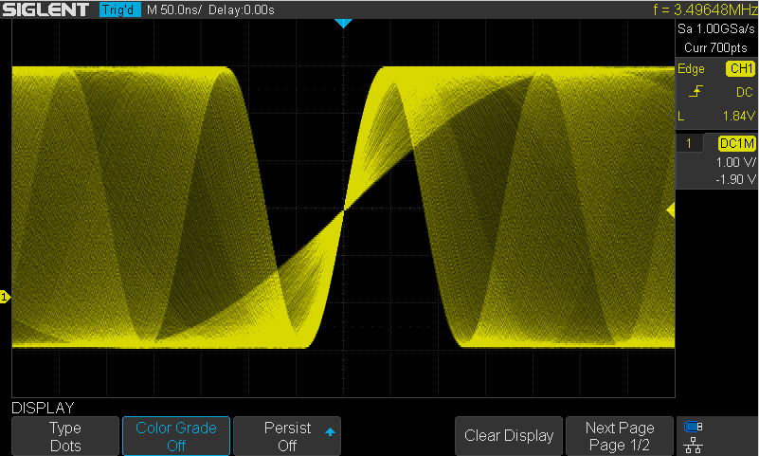Click the yellow trigger level arrow on right edge

tap(671, 210)
